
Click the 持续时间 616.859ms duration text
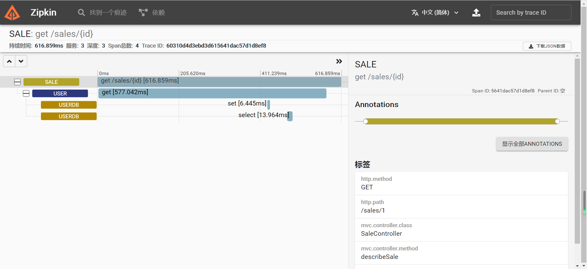click(x=36, y=46)
